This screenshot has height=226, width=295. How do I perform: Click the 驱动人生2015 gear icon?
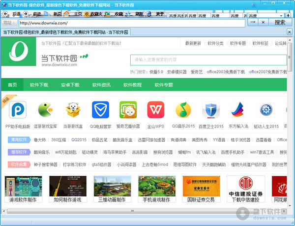(266, 110)
